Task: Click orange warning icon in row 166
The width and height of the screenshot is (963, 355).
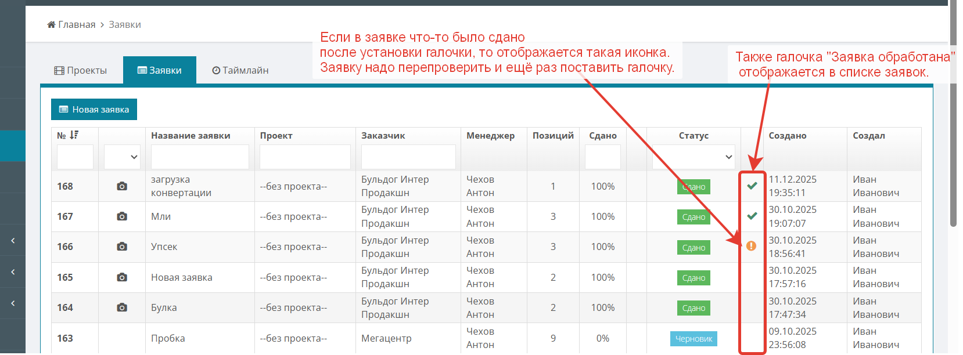Action: tap(751, 246)
